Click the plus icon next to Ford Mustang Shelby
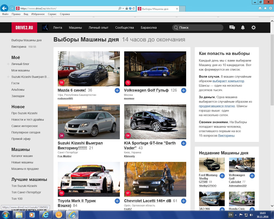The image size is (274, 219). [222, 176]
